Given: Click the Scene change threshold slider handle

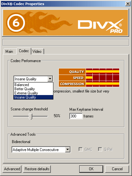Looking at the screenshot, I should click(30, 116).
